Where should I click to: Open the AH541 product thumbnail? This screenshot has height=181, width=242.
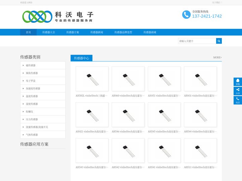point(164,150)
